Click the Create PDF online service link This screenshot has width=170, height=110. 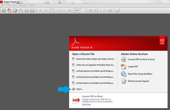[x=133, y=66]
